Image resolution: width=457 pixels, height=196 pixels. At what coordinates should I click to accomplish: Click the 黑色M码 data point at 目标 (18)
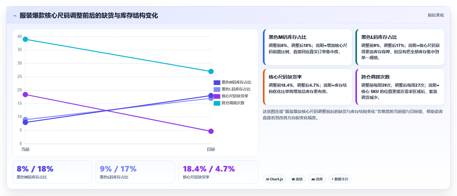pyautogui.click(x=211, y=95)
